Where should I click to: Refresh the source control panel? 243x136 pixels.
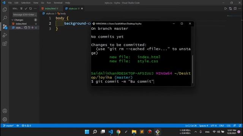(30, 8)
